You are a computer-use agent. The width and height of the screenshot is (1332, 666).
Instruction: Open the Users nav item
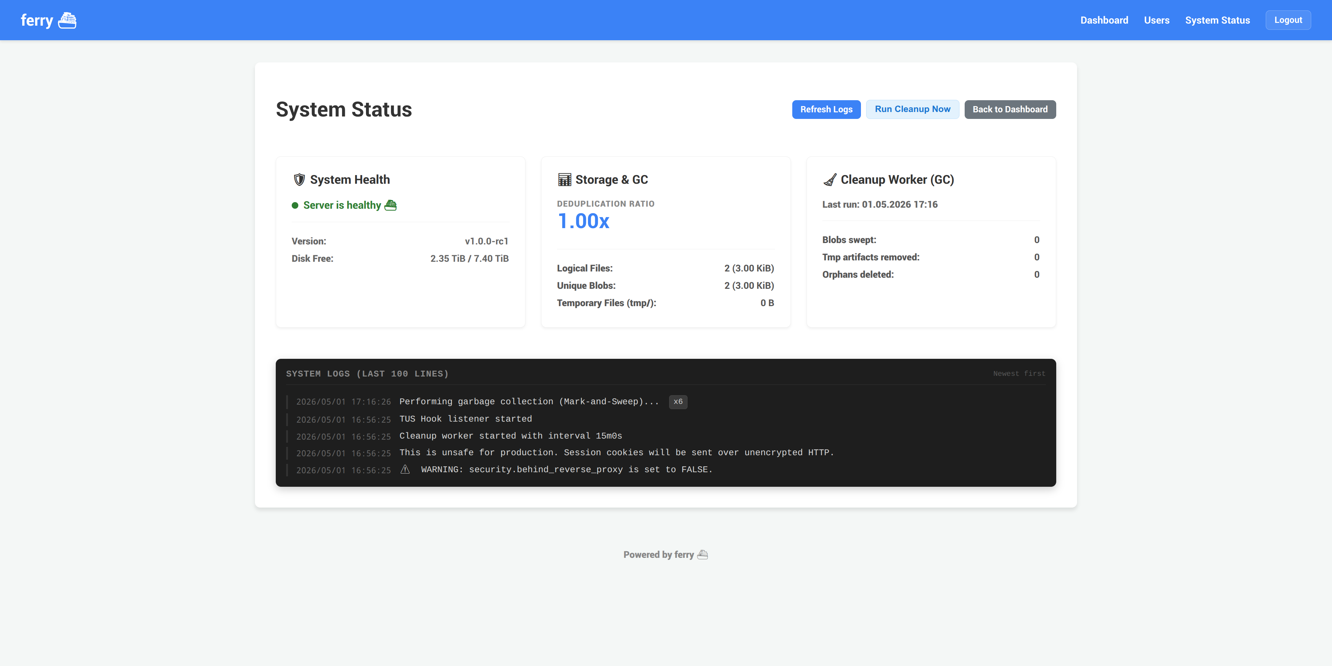point(1156,20)
